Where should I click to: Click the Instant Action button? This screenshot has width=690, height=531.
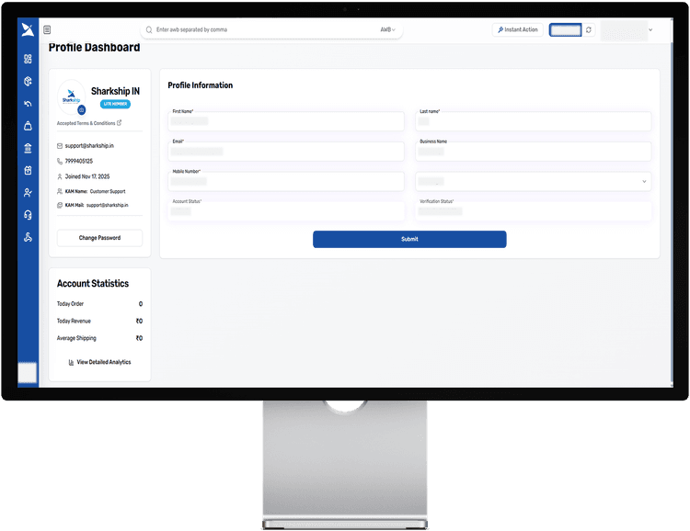click(517, 29)
